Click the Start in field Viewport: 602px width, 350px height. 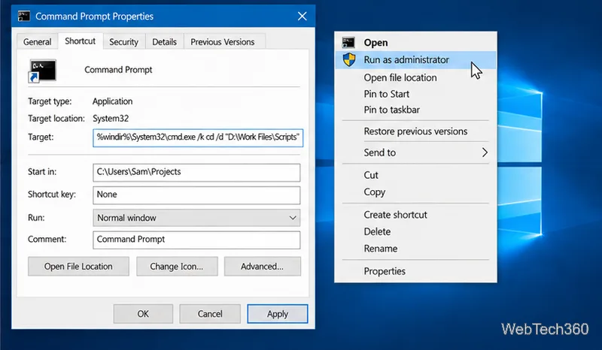click(196, 173)
